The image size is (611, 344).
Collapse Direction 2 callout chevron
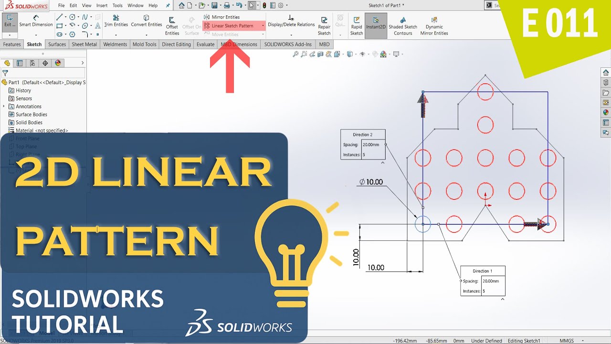383,163
